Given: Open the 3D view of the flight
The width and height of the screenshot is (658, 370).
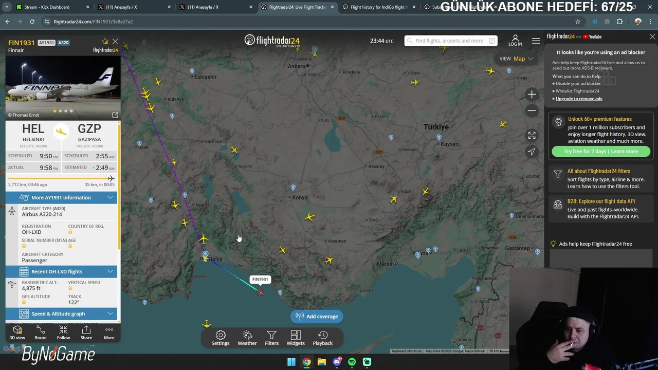Looking at the screenshot, I should click(x=17, y=332).
